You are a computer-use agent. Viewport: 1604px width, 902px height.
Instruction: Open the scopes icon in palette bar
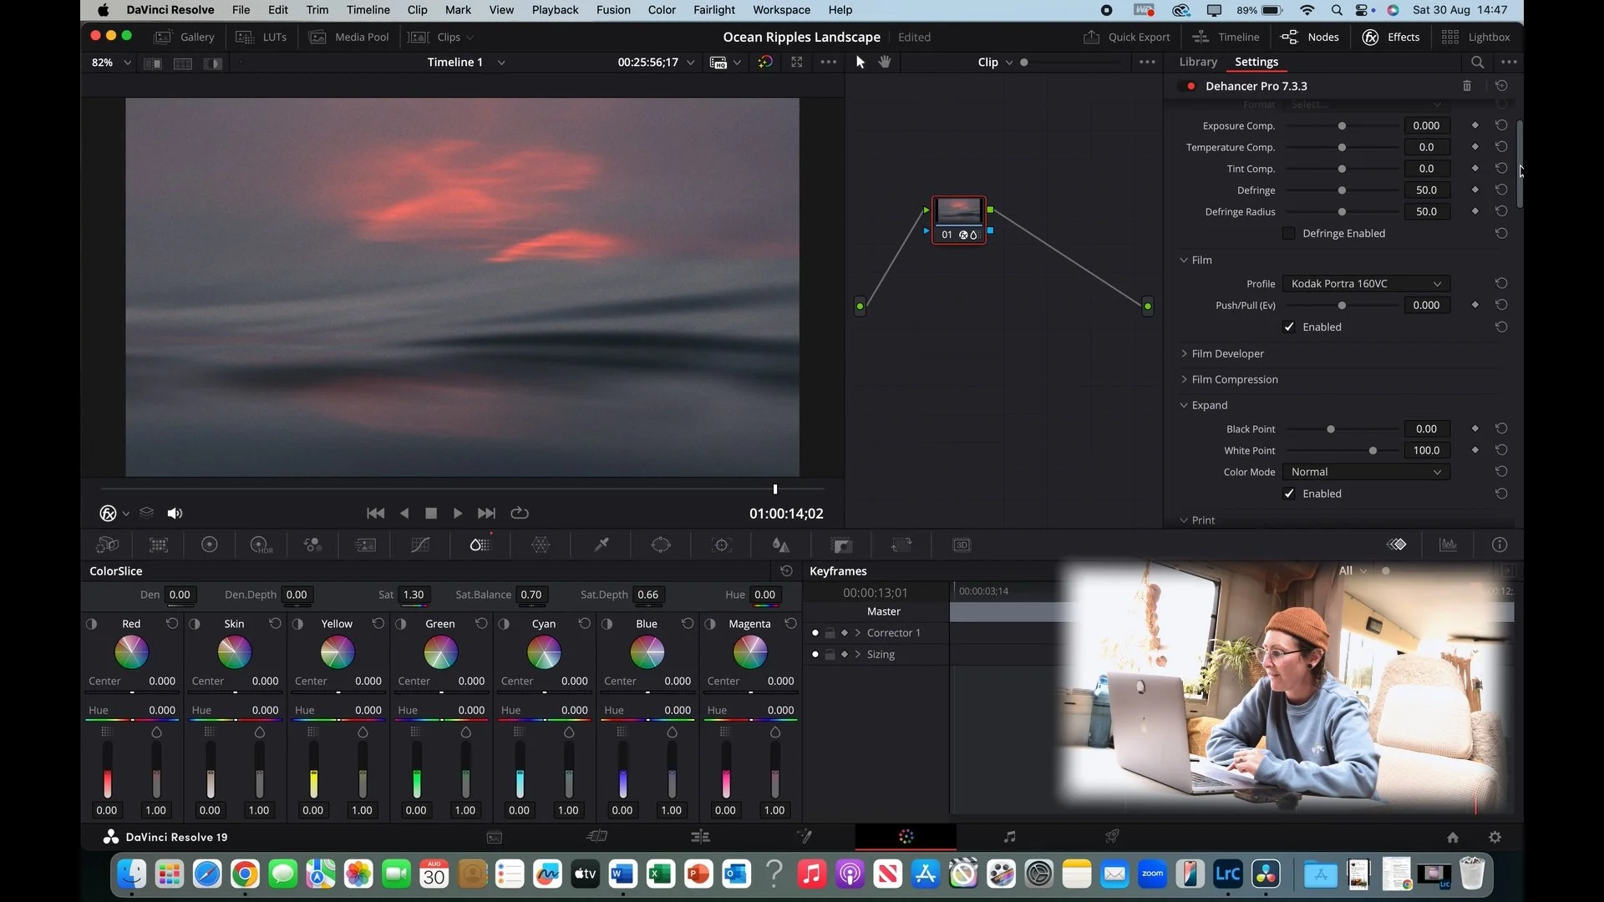(x=1448, y=545)
